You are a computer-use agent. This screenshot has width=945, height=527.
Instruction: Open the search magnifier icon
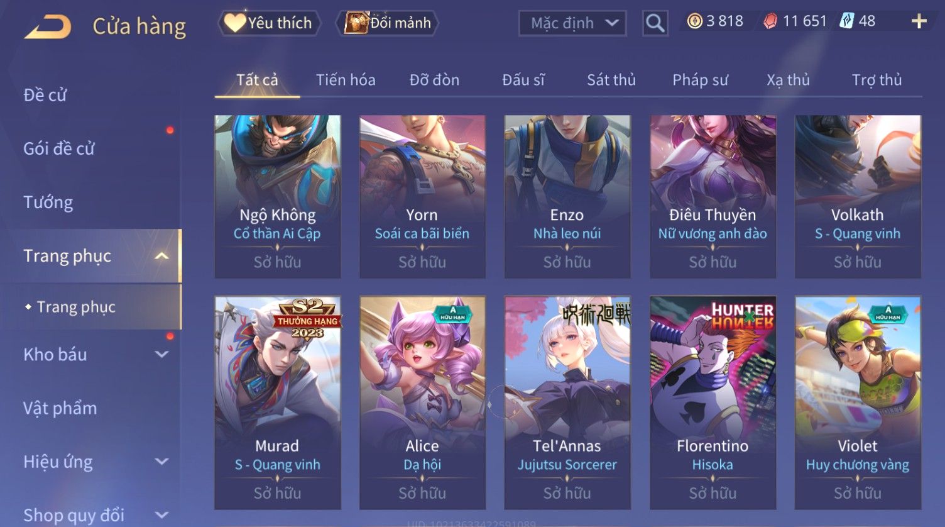(x=655, y=23)
